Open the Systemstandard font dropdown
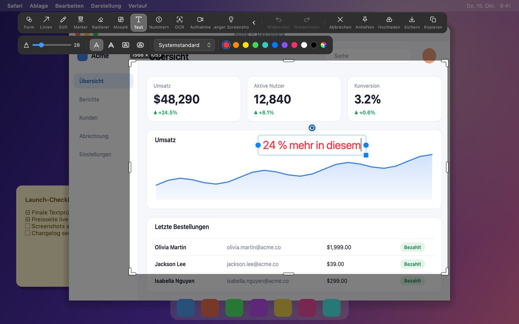The height and width of the screenshot is (324, 519). pyautogui.click(x=184, y=45)
